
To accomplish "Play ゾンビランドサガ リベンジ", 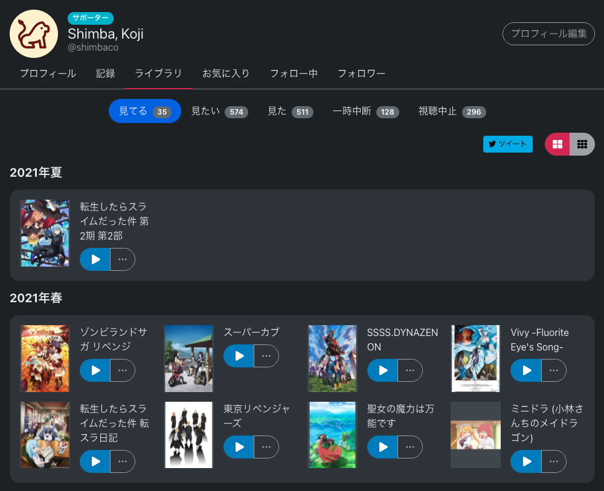I will click(x=94, y=370).
